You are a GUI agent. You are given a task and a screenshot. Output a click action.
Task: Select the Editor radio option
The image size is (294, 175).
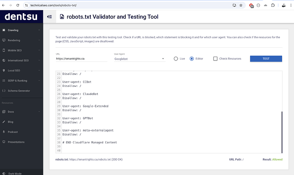coord(192,59)
